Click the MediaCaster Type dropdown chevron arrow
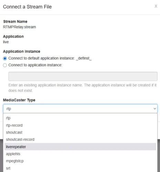The image size is (160, 172). coord(155,109)
